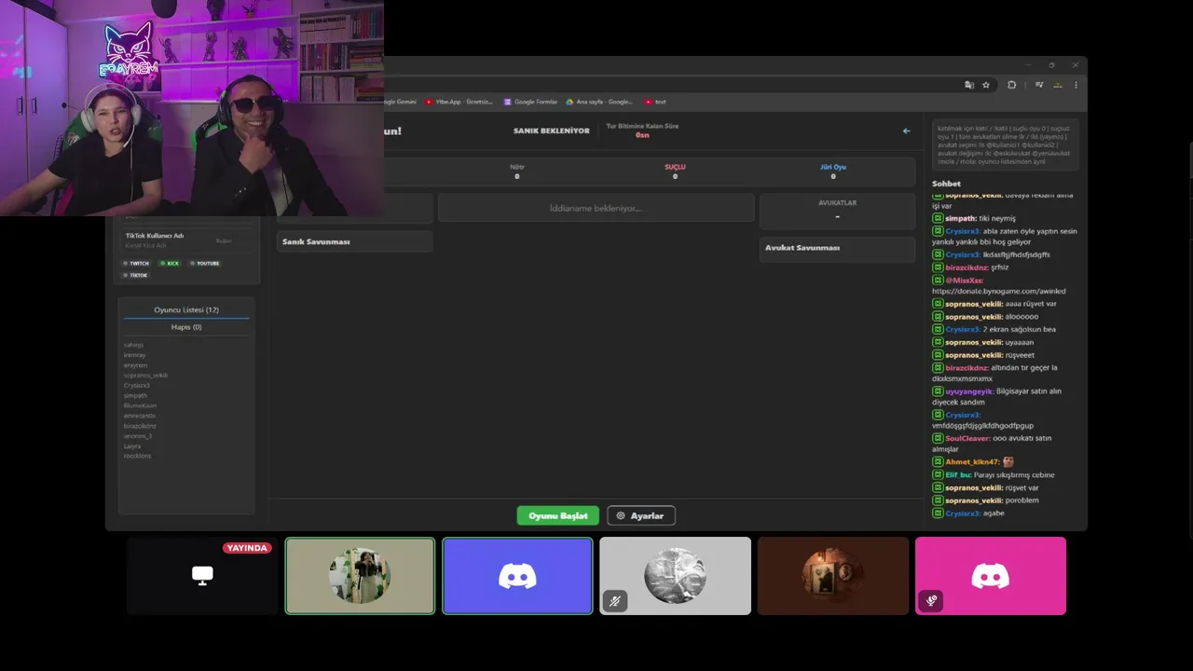Select the brown framed-picture participant tile

tap(833, 576)
